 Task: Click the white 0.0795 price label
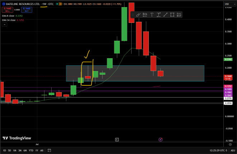[228, 98]
